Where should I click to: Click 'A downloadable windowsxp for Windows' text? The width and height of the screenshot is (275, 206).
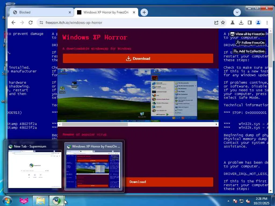[x=97, y=49]
